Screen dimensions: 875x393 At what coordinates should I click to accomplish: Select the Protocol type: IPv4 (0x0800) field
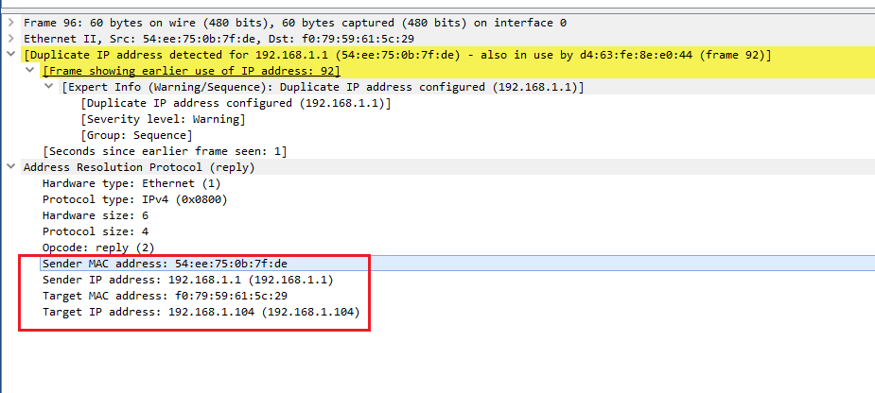(x=134, y=199)
